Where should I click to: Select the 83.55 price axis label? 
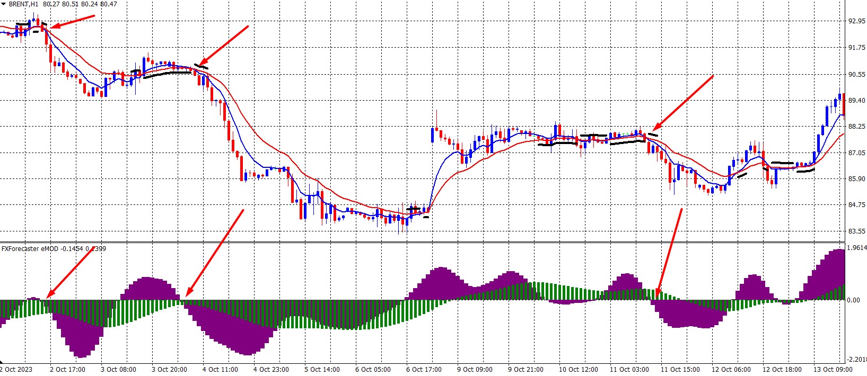[x=856, y=231]
